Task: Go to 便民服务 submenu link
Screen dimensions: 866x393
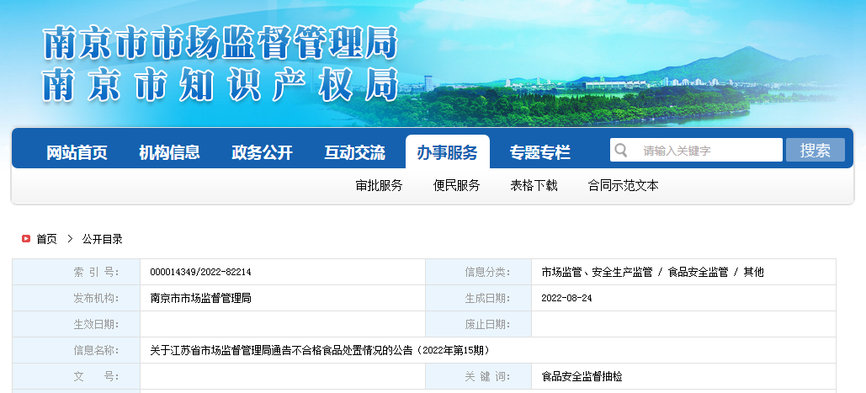Action: point(456,185)
